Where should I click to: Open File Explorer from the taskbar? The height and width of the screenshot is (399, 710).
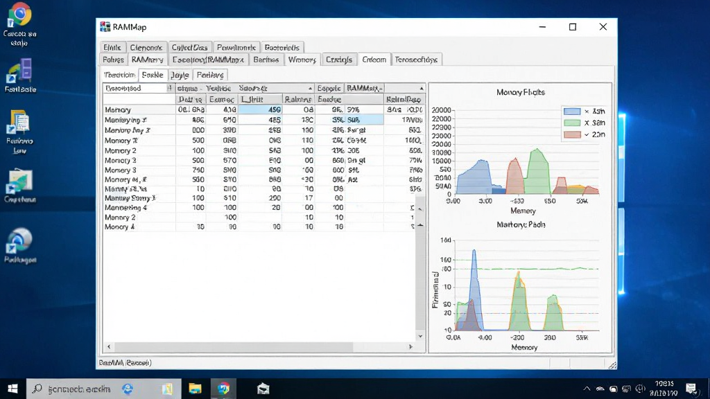[195, 389]
